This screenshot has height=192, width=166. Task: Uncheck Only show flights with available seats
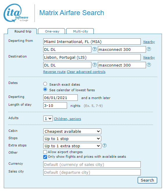coord(45,157)
